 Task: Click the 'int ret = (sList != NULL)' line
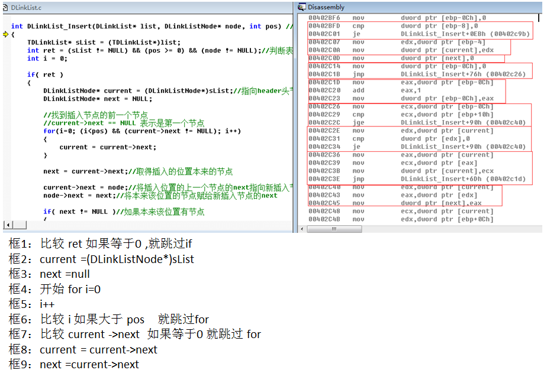[x=160, y=50]
